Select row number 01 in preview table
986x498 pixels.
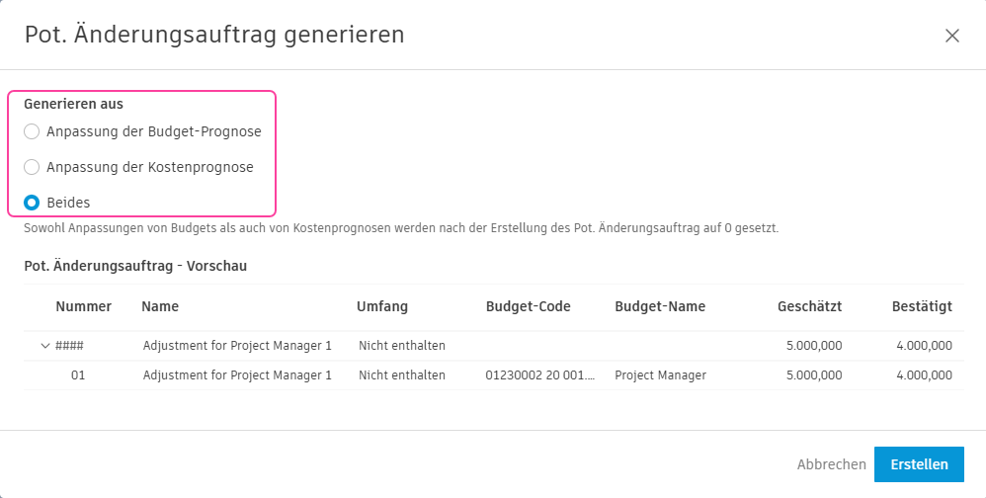(x=78, y=375)
